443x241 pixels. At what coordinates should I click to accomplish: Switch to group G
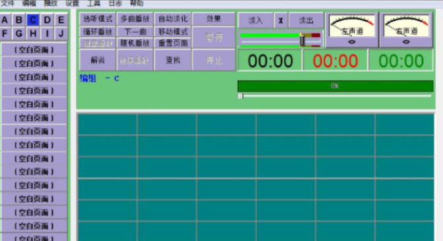click(x=19, y=34)
